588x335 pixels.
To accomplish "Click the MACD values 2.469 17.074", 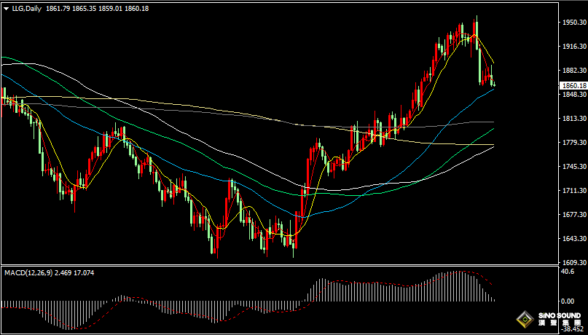I will point(74,273).
